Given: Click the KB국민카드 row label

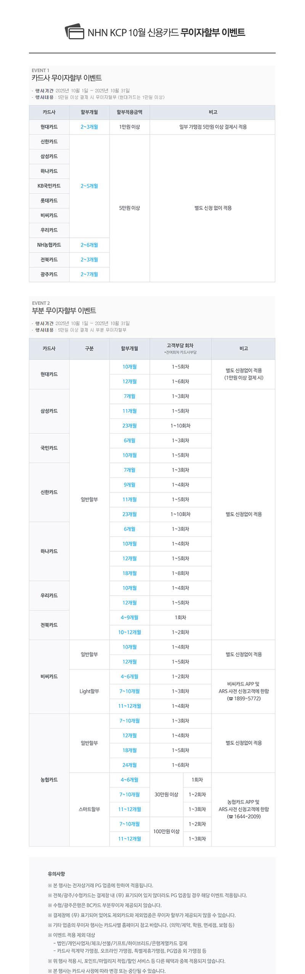Looking at the screenshot, I should 49,186.
